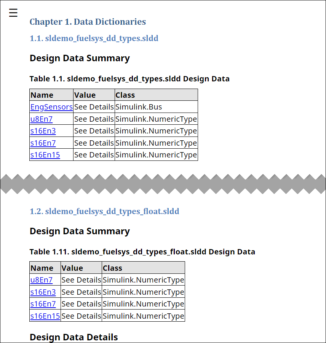
Task: Click Simulink.NumericType in Table 1.11 s16En15 row
Action: tap(144, 316)
